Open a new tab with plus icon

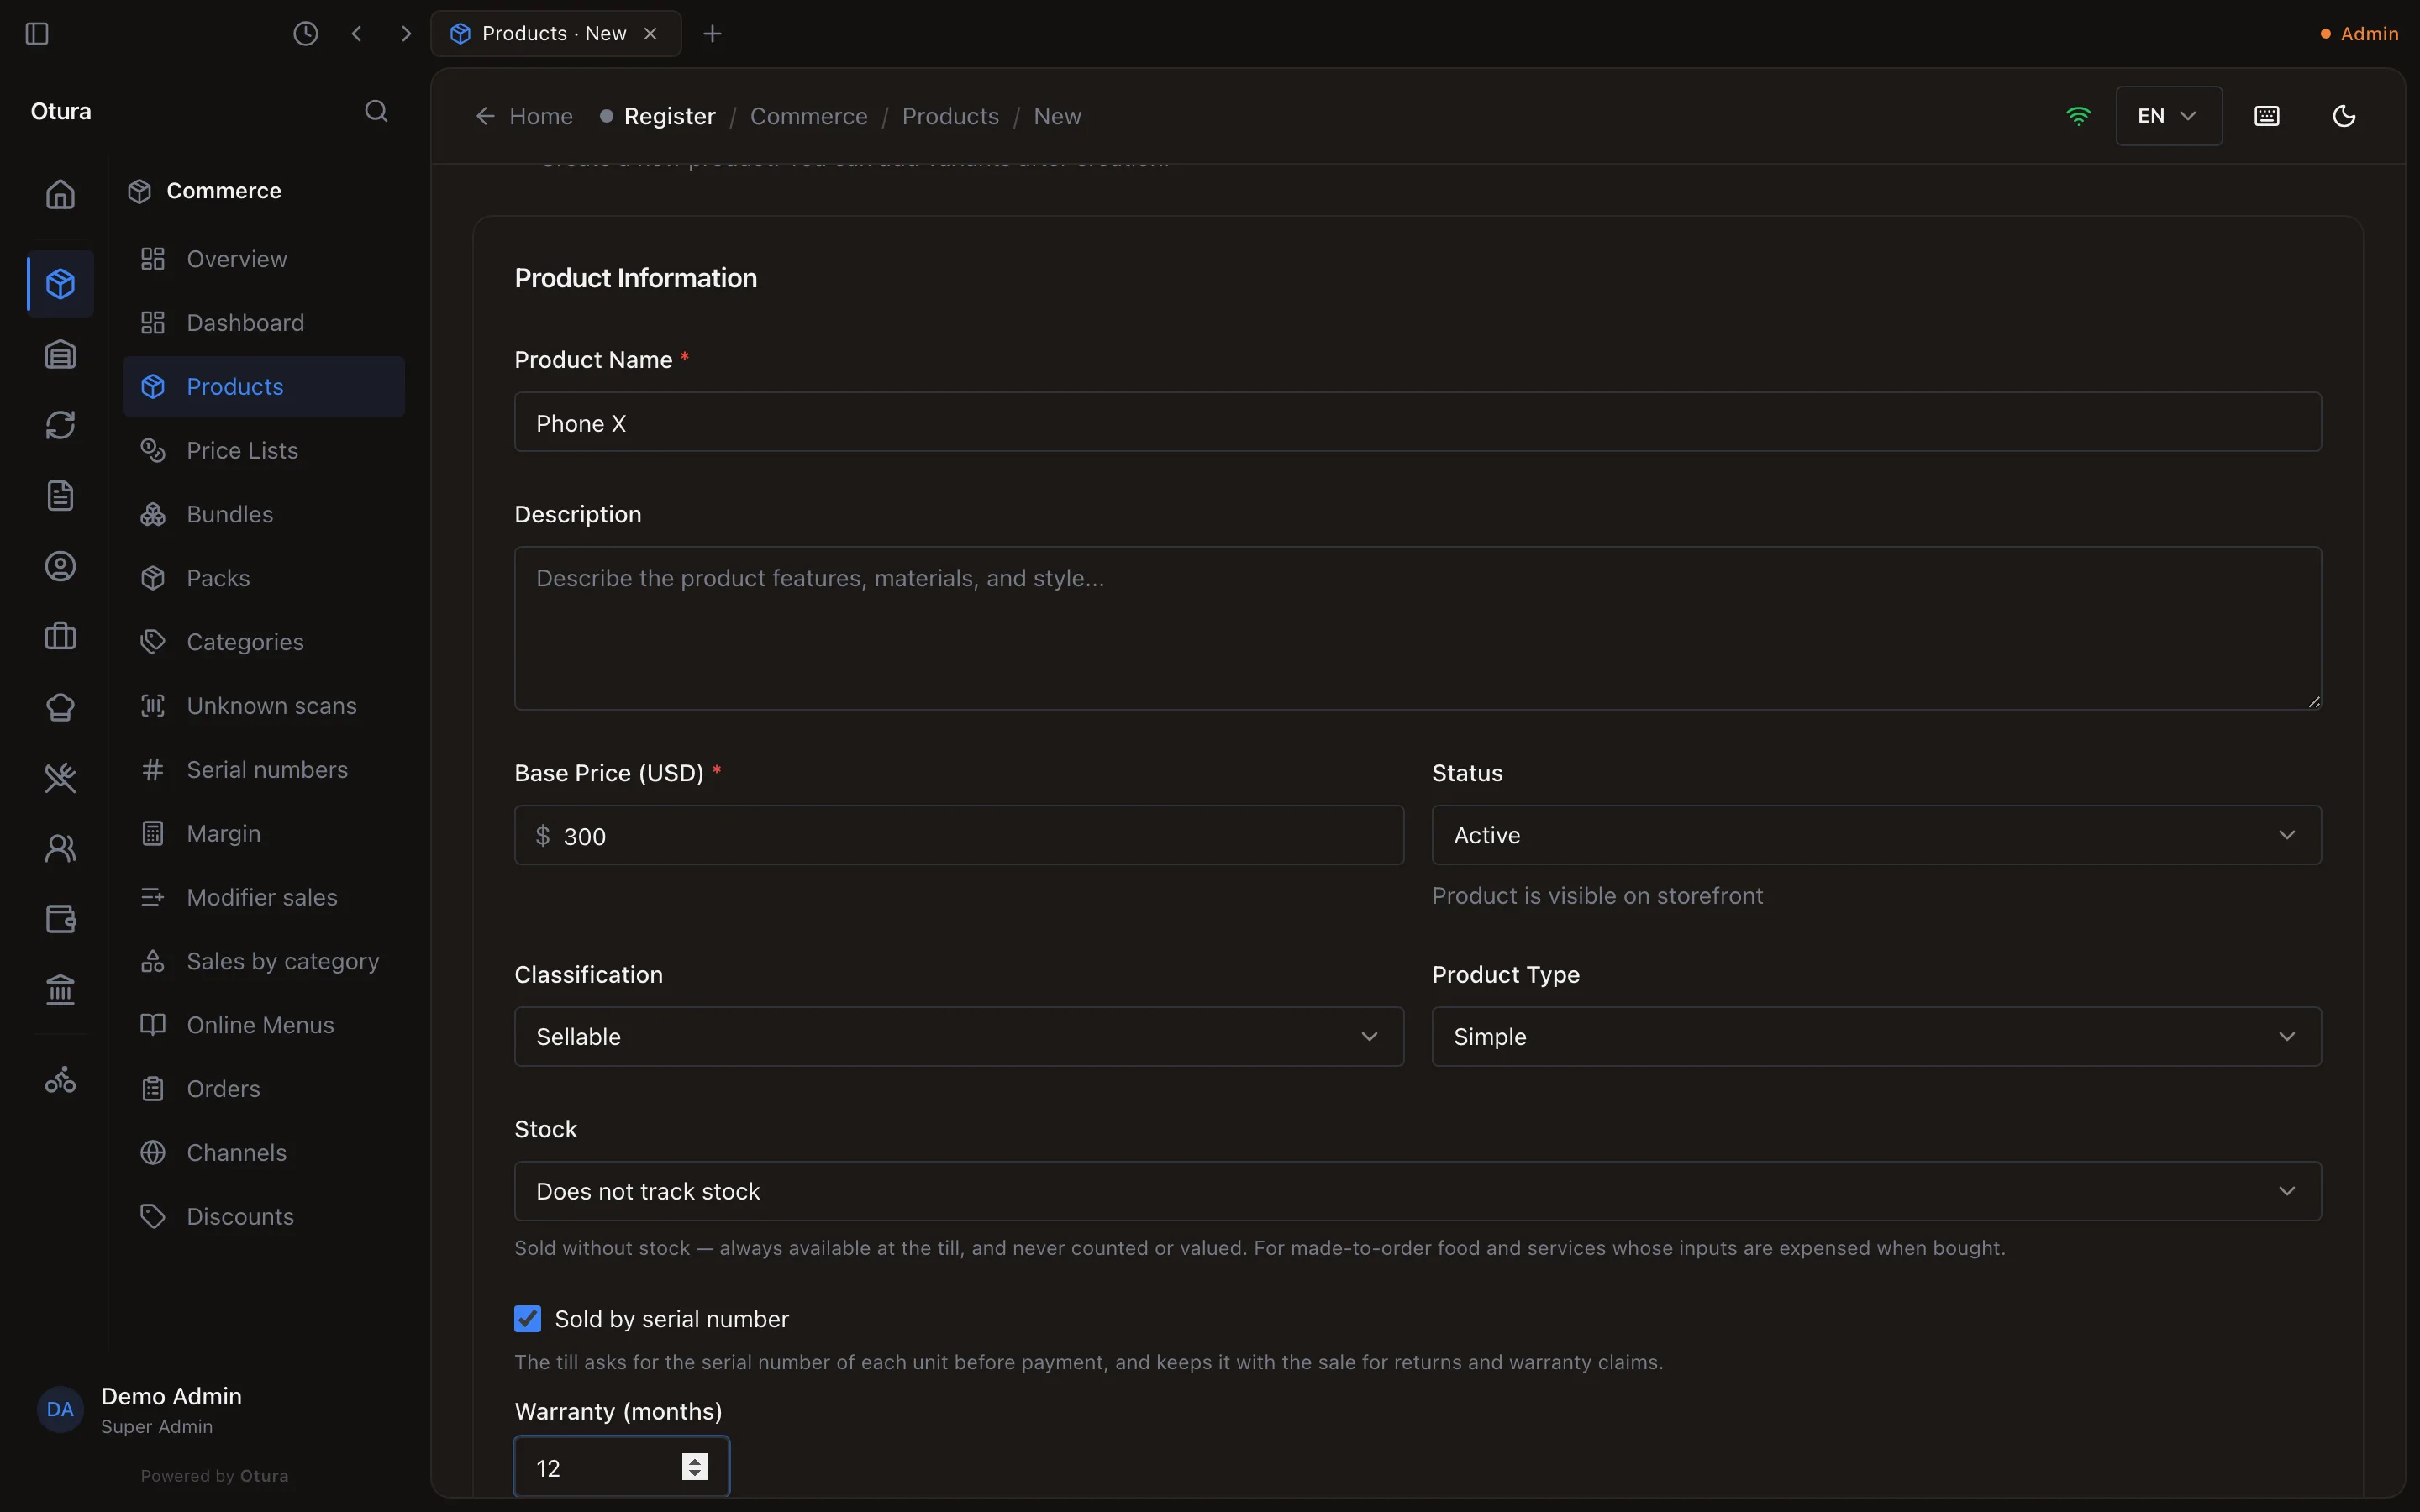pos(712,34)
